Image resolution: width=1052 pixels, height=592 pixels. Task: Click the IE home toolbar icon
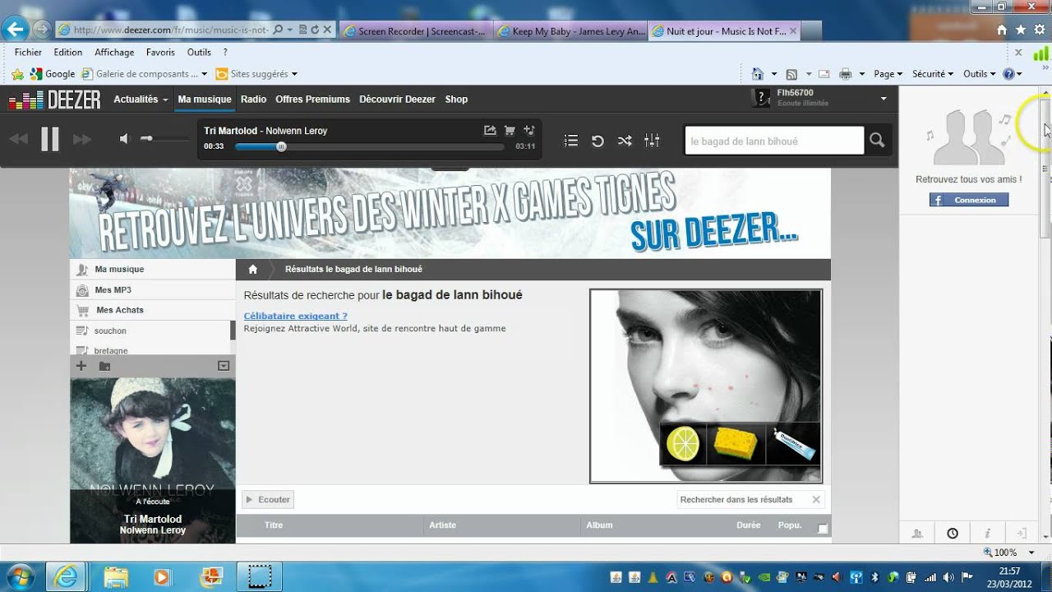[x=758, y=74]
